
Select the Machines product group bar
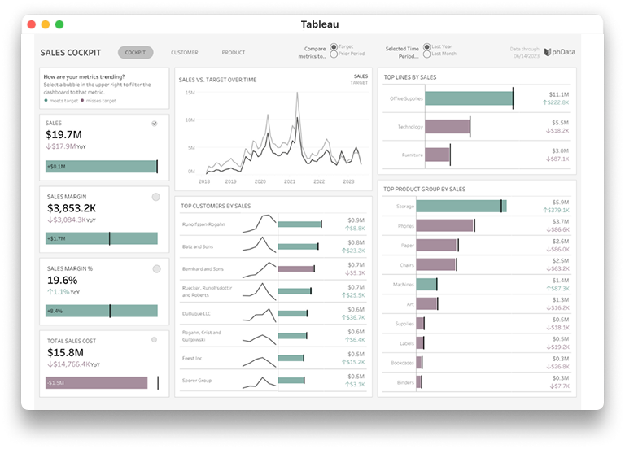[426, 285]
